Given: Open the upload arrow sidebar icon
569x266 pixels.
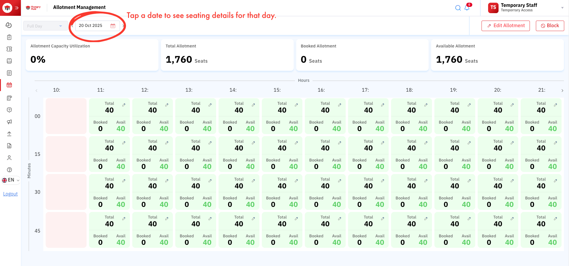Looking at the screenshot, I should 9,134.
